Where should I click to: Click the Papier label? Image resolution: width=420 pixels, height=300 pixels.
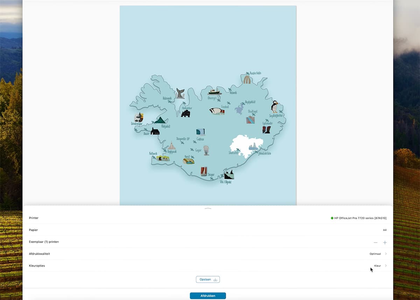(33, 230)
